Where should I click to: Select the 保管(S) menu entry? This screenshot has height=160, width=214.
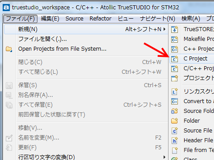(86, 85)
